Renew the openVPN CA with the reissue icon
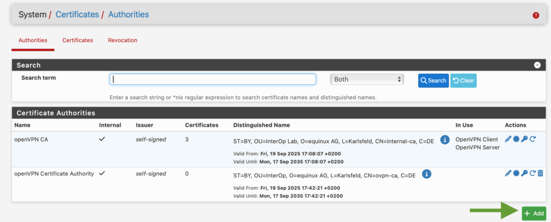Screen dimensions: 551x222 (532, 139)
